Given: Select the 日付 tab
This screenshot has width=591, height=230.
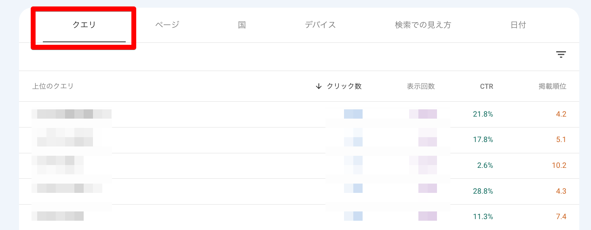Looking at the screenshot, I should coord(518,25).
